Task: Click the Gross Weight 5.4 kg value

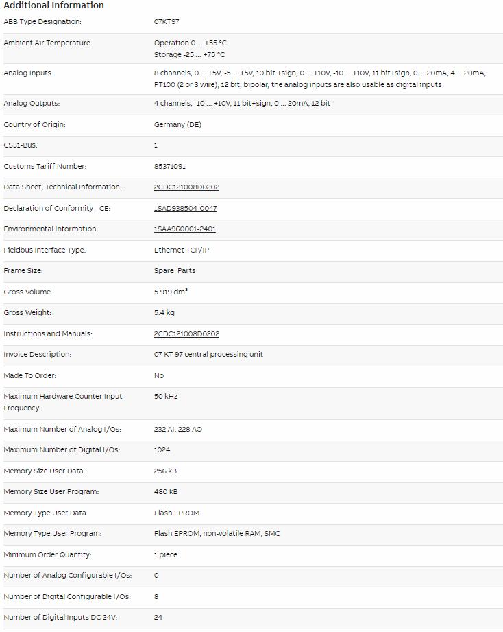Action: pyautogui.click(x=164, y=313)
